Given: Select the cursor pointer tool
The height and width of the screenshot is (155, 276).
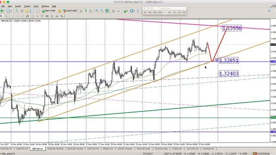Looking at the screenshot, I should click(1, 16).
